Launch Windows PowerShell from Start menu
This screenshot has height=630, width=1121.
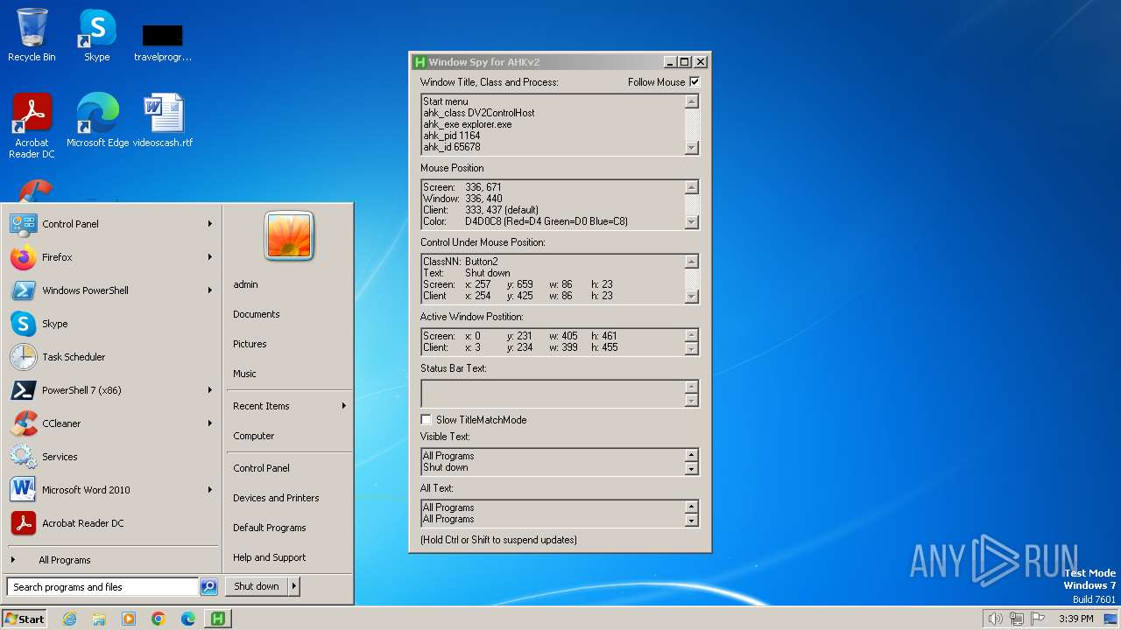(x=112, y=290)
